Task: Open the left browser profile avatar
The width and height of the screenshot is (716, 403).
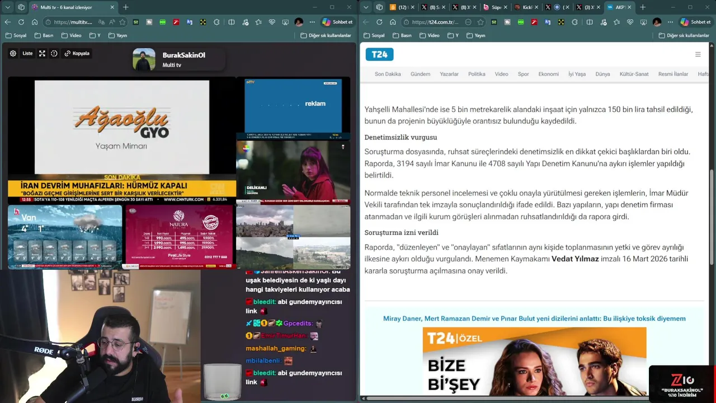Action: click(299, 22)
